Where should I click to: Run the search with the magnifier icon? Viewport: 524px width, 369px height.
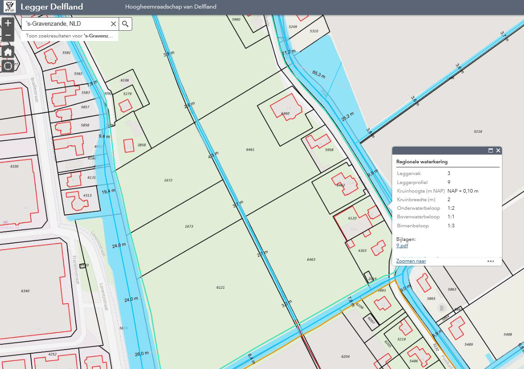125,24
